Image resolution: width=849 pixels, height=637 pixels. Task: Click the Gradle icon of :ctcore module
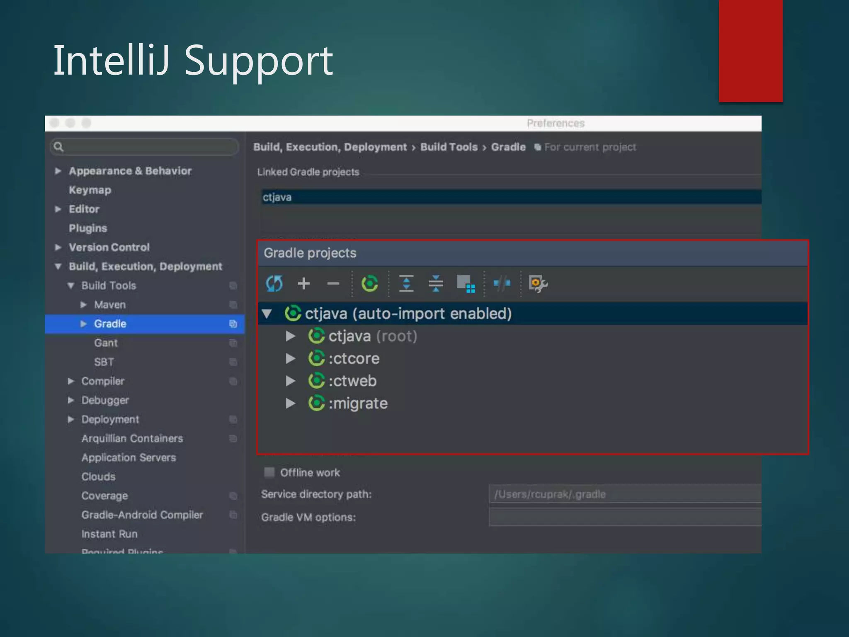(316, 358)
